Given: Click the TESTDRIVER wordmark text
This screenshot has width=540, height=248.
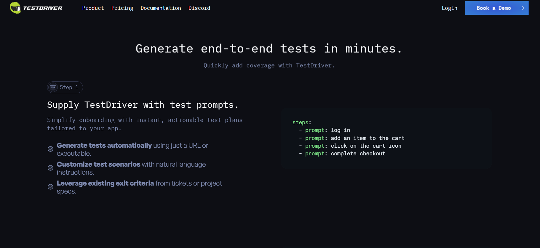Looking at the screenshot, I should click(43, 8).
